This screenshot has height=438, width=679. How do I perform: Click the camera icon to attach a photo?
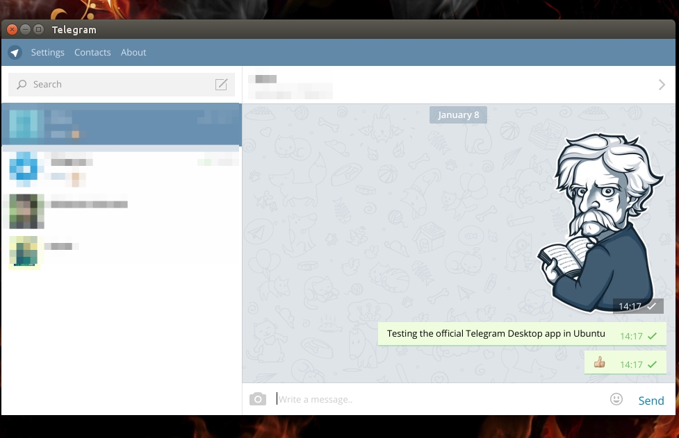point(258,399)
